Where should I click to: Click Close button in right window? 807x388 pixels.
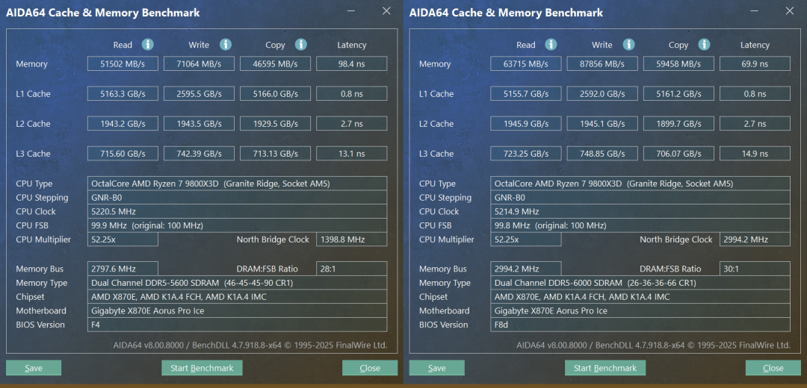(773, 368)
